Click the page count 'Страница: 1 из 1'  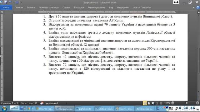click(9, 103)
